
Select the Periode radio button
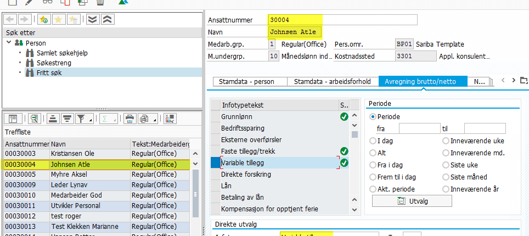(x=373, y=117)
